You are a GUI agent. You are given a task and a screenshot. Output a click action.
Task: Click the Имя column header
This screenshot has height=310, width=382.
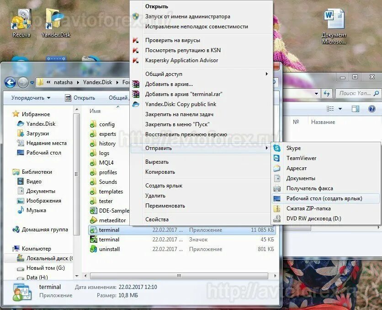pos(95,111)
